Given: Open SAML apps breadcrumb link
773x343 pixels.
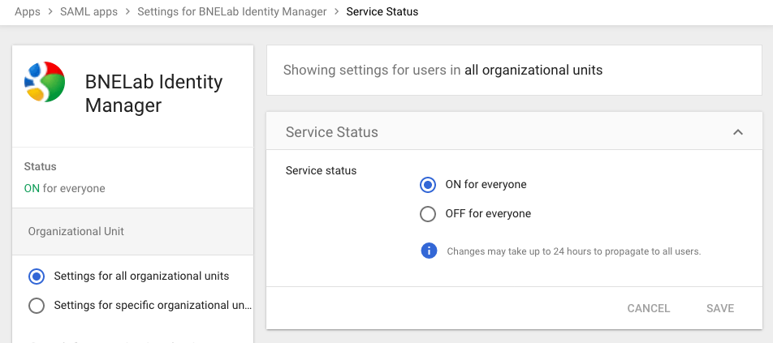Looking at the screenshot, I should 89,12.
